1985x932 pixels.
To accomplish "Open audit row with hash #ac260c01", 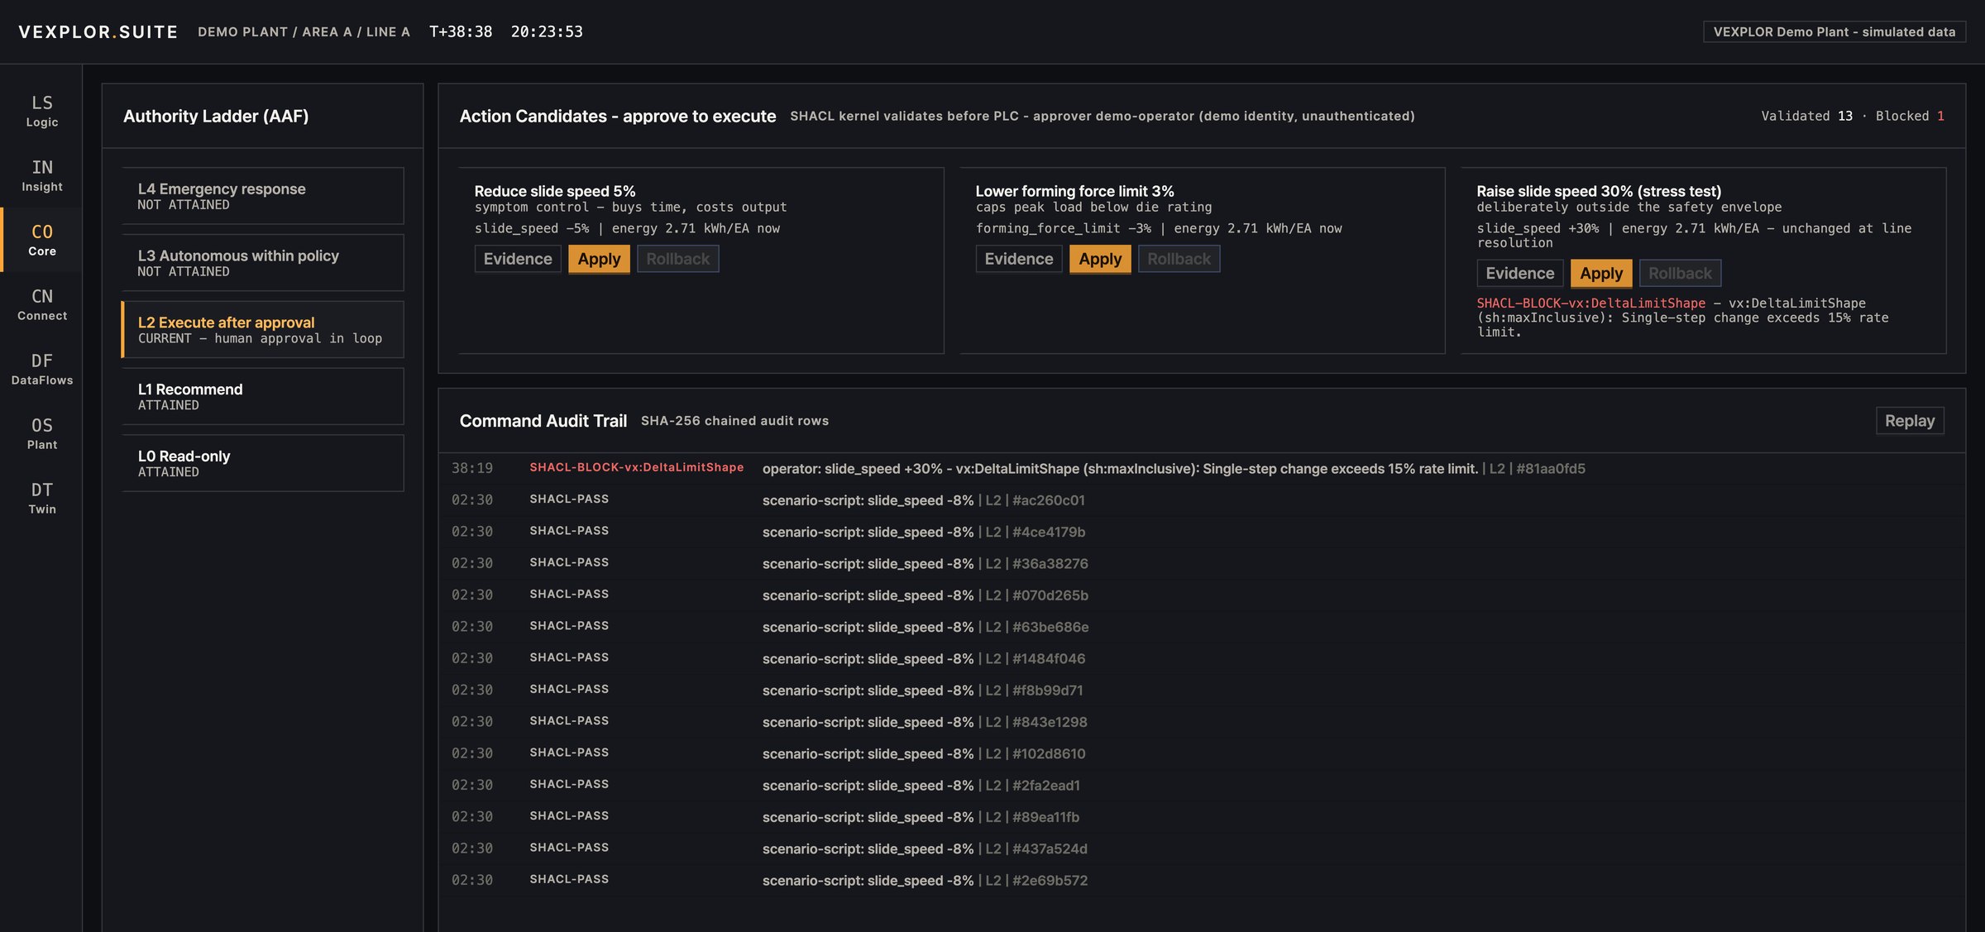I will tap(1202, 500).
